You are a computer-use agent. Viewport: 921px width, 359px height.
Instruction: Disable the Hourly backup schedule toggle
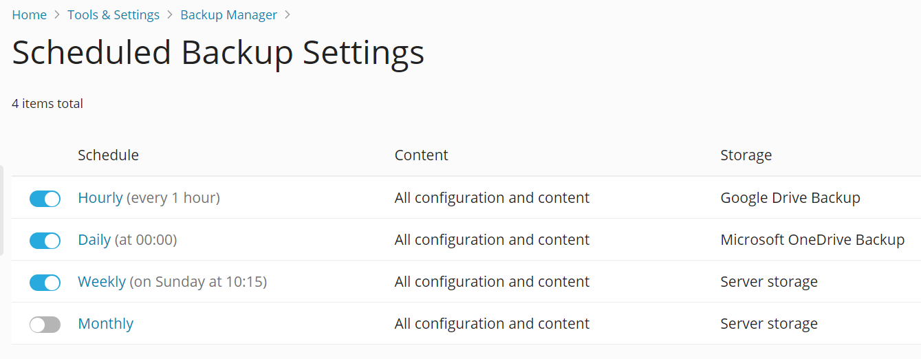45,199
